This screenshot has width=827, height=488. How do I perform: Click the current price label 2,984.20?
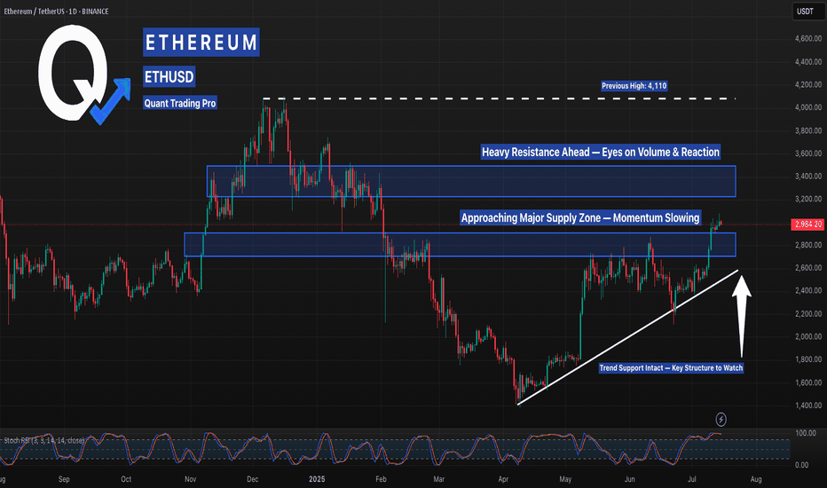807,224
